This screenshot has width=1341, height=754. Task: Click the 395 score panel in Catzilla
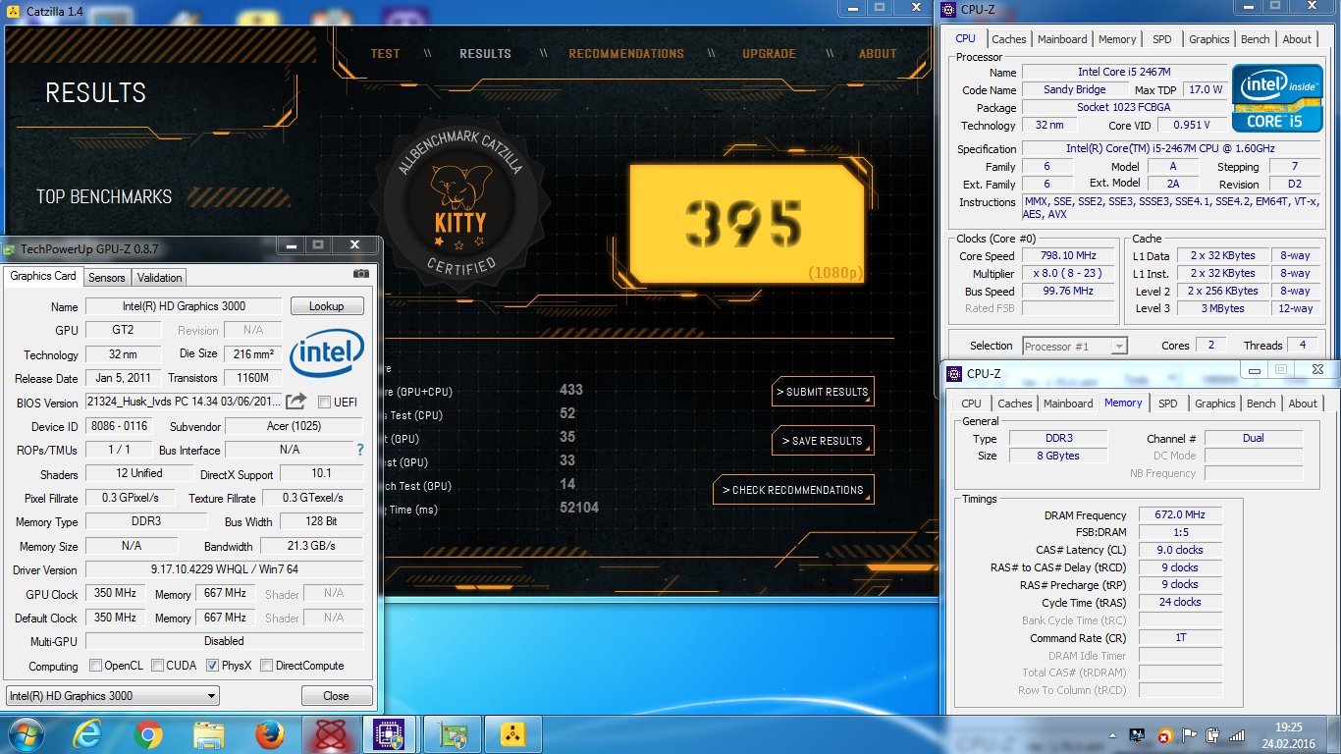tap(746, 223)
